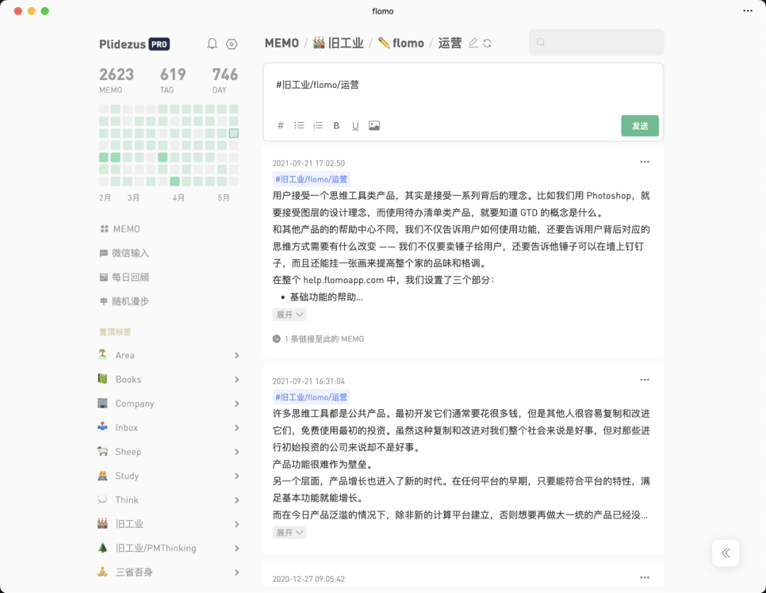Expand the Area tag
Image resolution: width=766 pixels, height=593 pixels.
[x=237, y=355]
